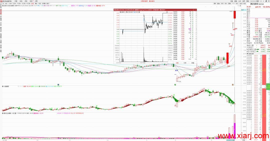Click the 返回 back button
Screen dimensions: 270x141
tap(244, 3)
